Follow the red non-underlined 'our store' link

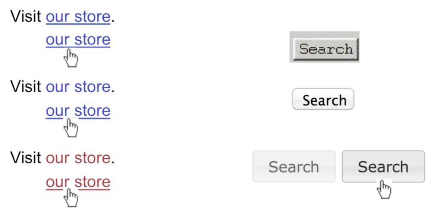[78, 158]
